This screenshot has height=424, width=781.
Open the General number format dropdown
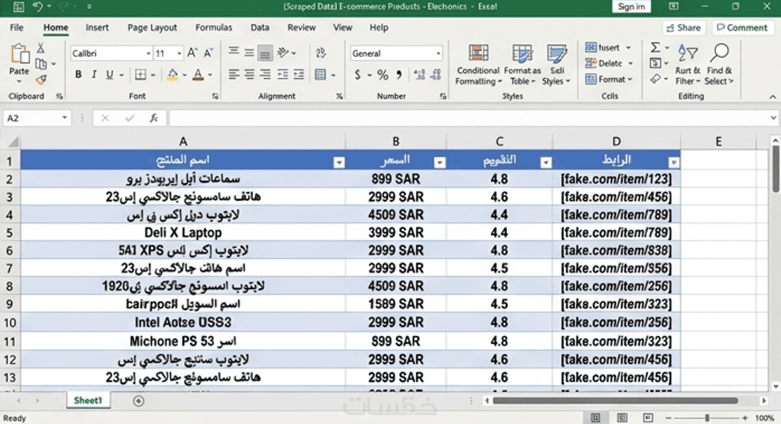click(438, 53)
